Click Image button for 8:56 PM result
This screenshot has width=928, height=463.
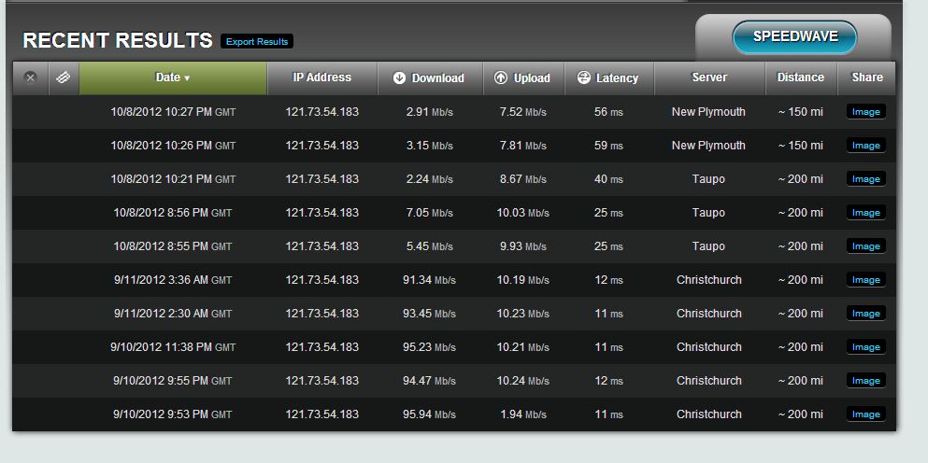866,213
